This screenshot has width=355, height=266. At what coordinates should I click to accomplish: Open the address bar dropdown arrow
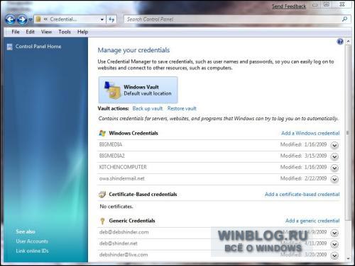coord(102,20)
